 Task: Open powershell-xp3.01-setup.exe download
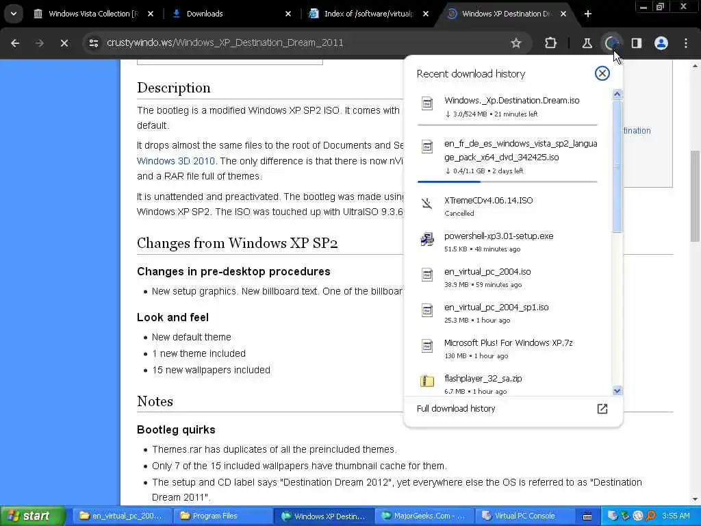click(x=507, y=242)
